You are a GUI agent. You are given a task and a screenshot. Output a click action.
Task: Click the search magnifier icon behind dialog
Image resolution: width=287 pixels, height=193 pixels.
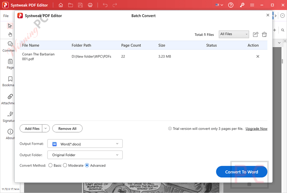283,30
